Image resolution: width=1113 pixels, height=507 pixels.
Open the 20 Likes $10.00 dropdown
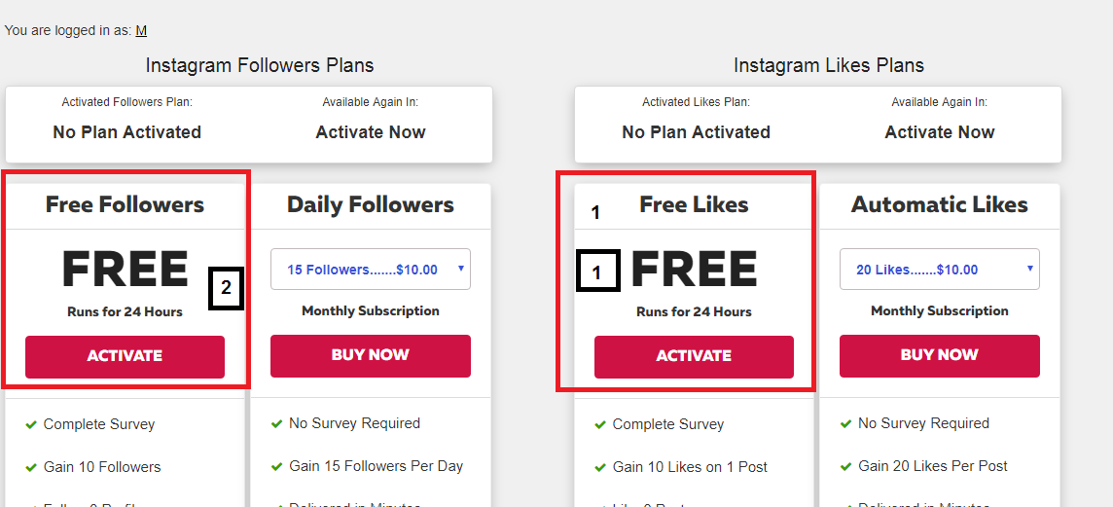[939, 270]
